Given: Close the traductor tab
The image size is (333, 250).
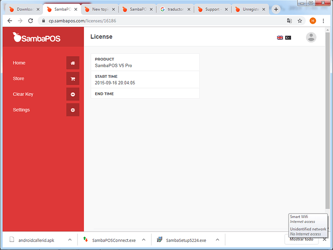Looking at the screenshot, I should pyautogui.click(x=189, y=9).
